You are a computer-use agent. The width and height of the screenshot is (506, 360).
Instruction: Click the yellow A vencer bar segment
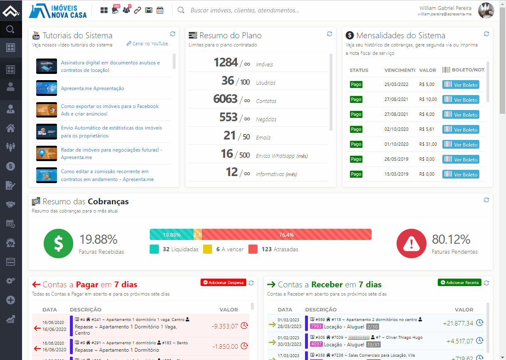(198, 235)
